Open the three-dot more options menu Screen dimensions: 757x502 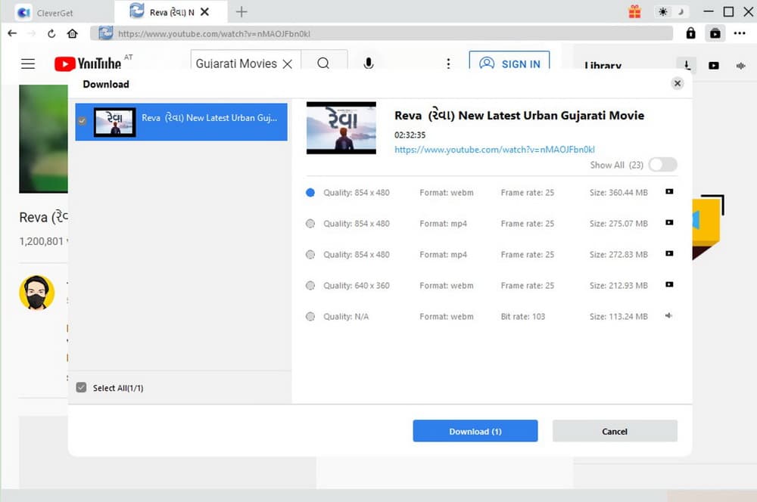pos(740,33)
